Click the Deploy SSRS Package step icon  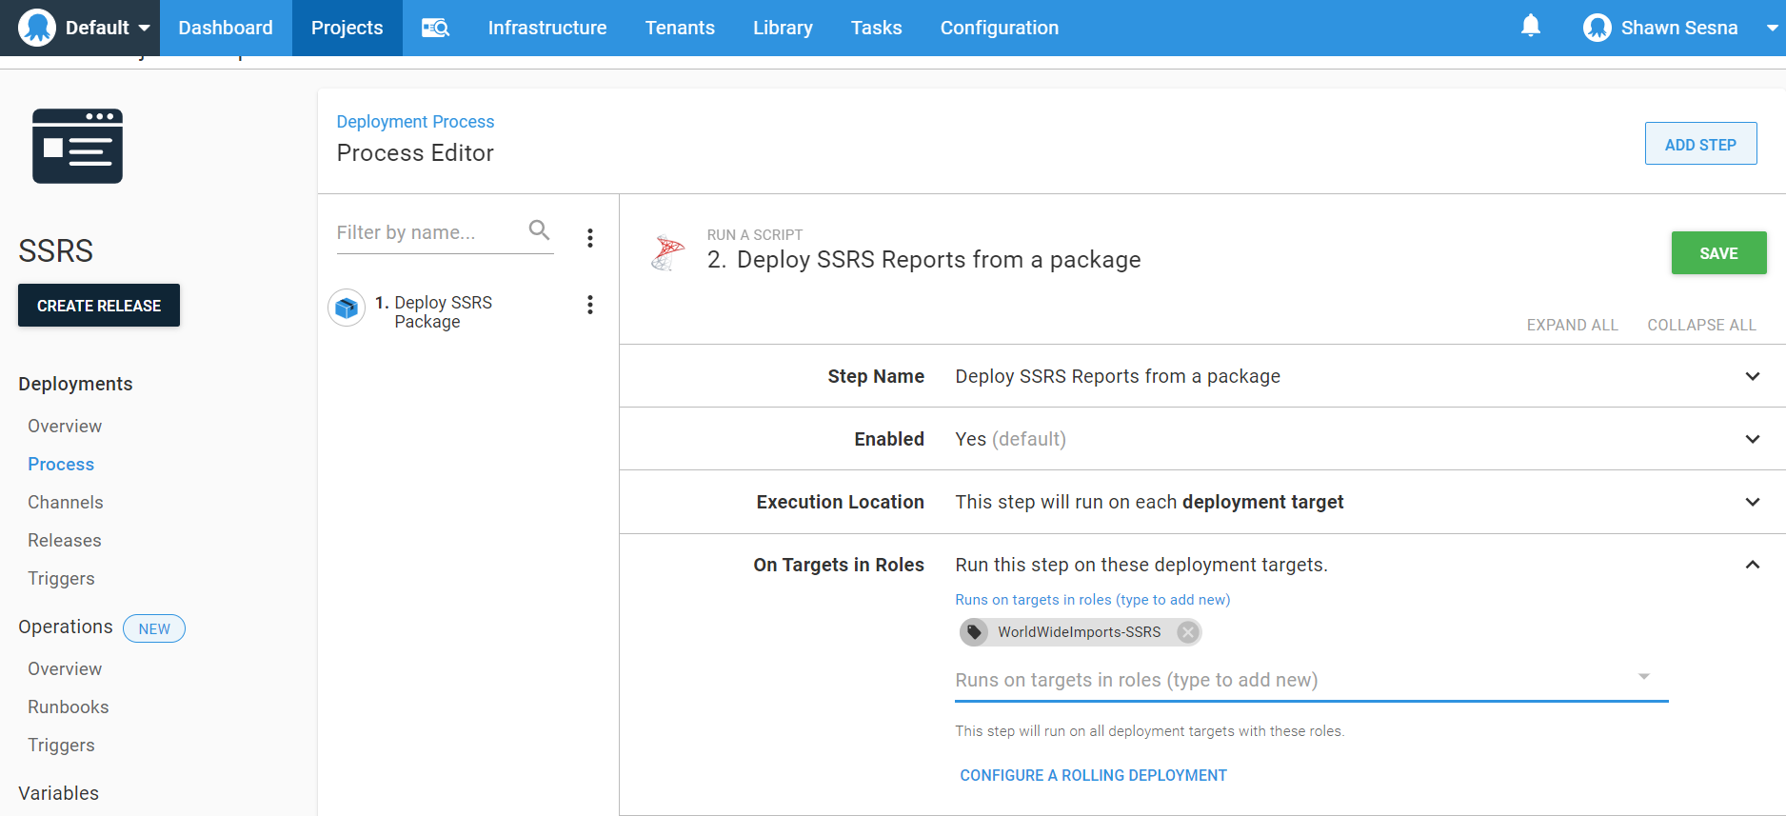pyautogui.click(x=347, y=308)
